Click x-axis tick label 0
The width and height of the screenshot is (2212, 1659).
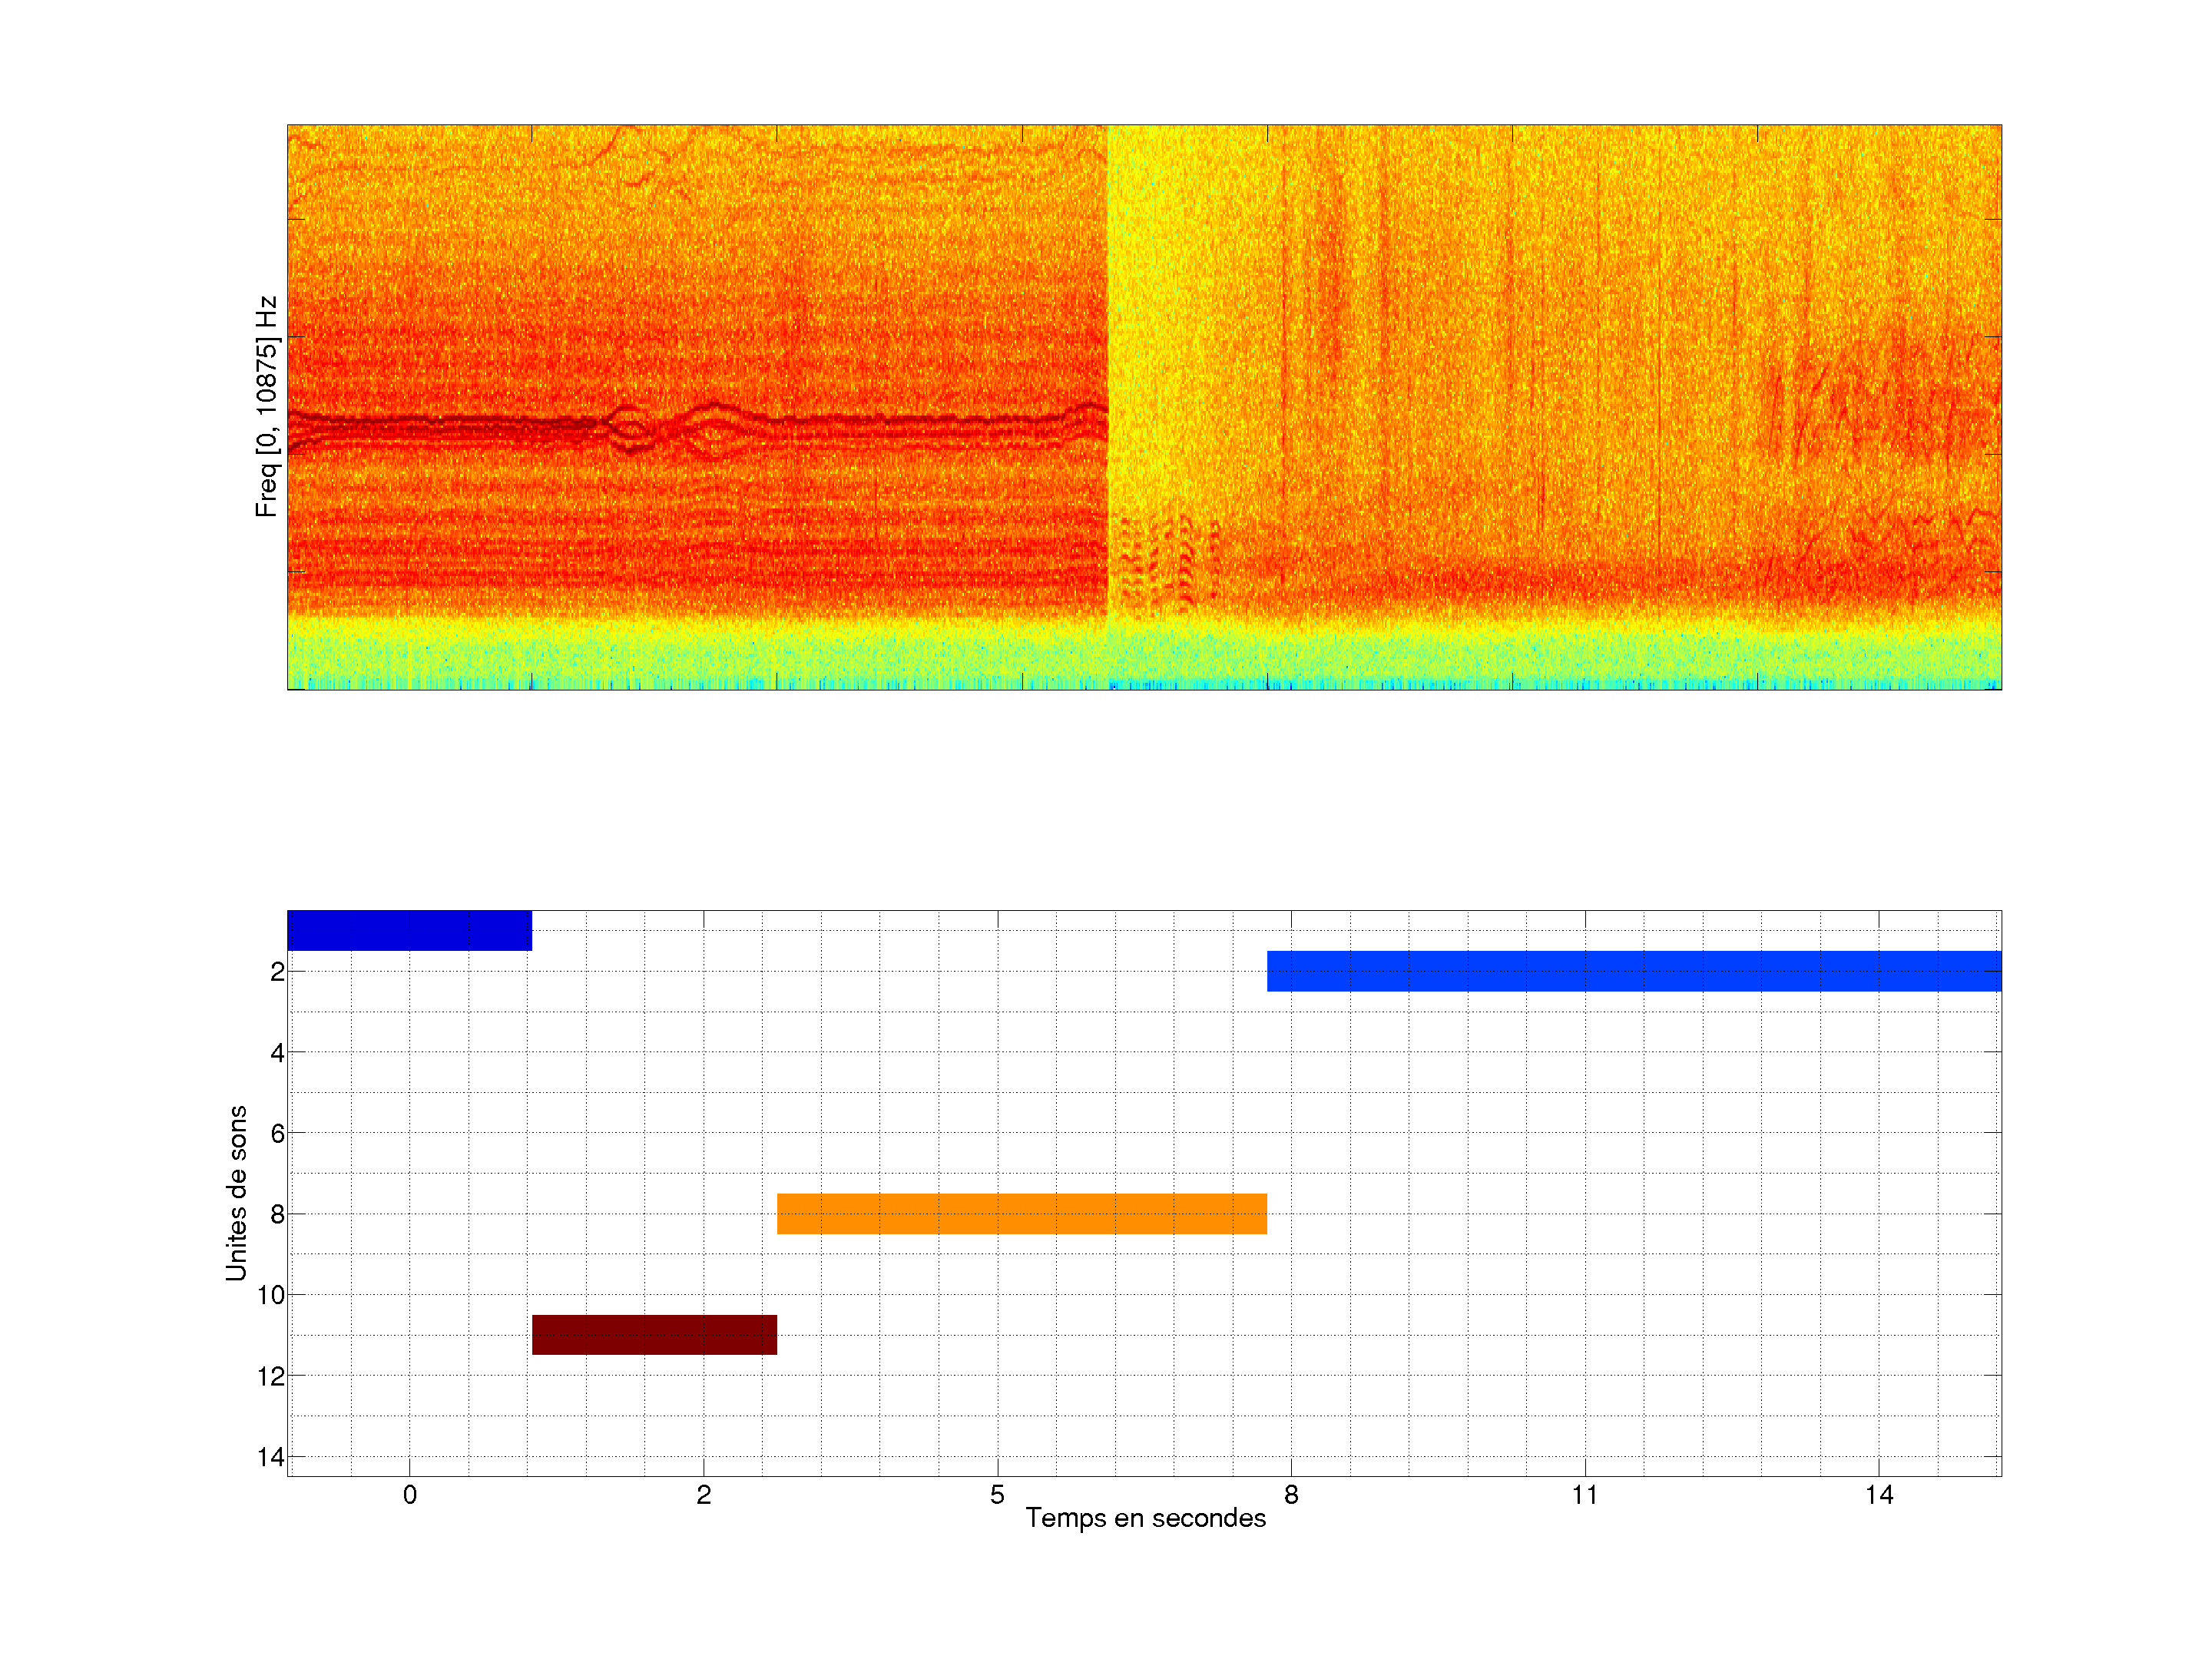click(x=409, y=1495)
